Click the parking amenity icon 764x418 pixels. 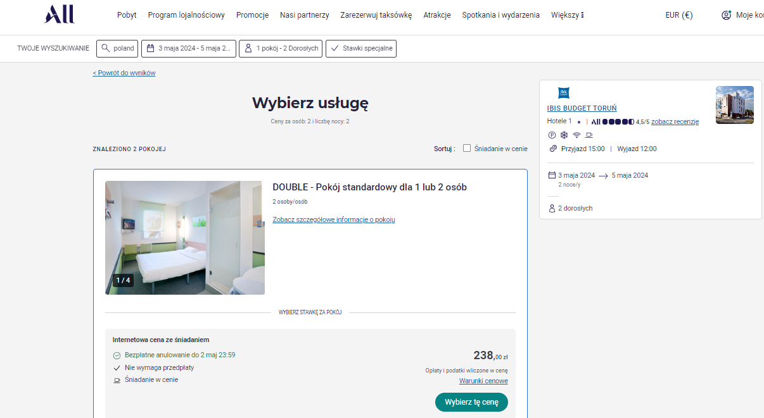point(551,135)
